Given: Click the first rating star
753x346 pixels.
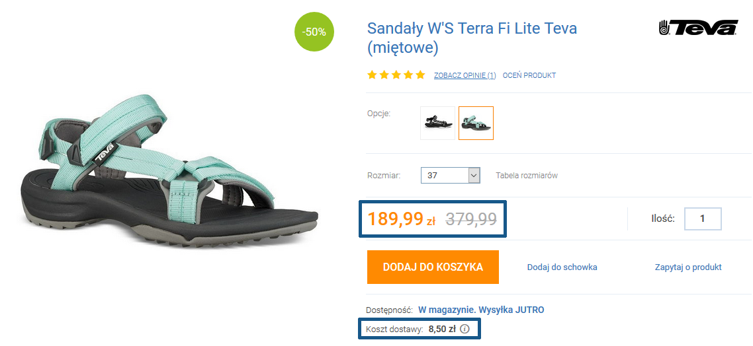Looking at the screenshot, I should point(373,75).
